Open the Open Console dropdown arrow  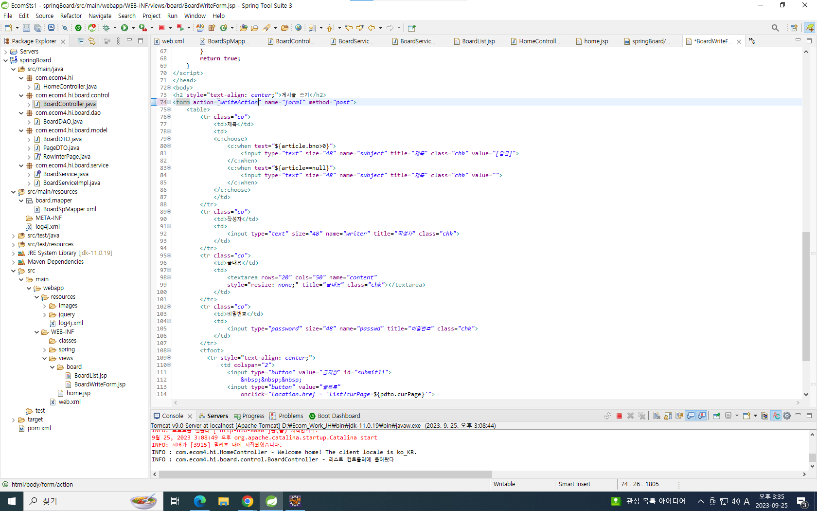755,416
